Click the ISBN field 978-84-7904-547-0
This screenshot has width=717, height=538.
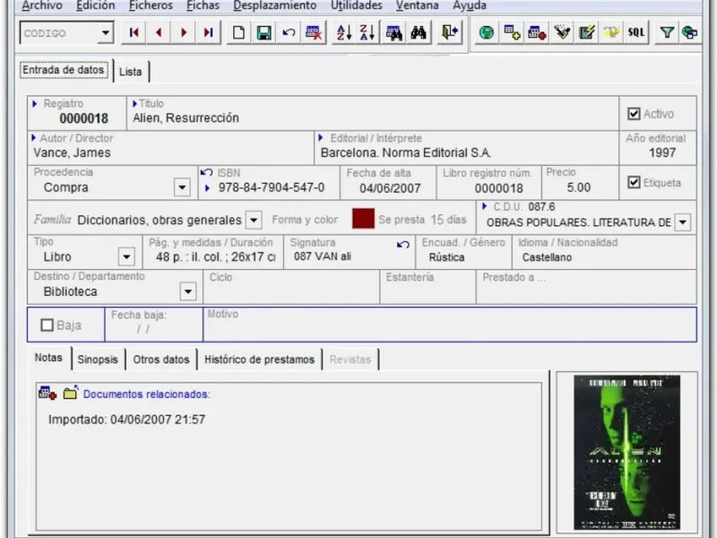(x=272, y=187)
